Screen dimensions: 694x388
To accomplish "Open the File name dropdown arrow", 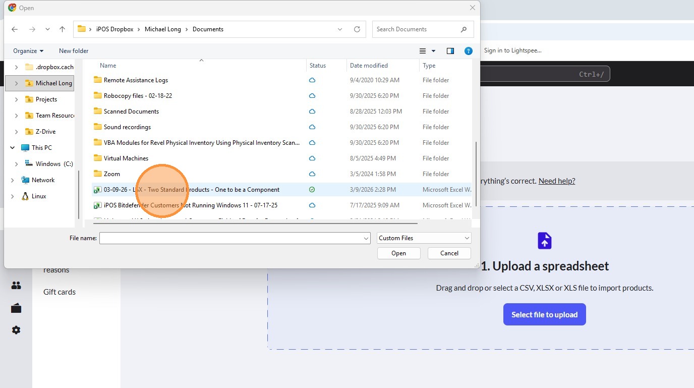I will point(366,238).
